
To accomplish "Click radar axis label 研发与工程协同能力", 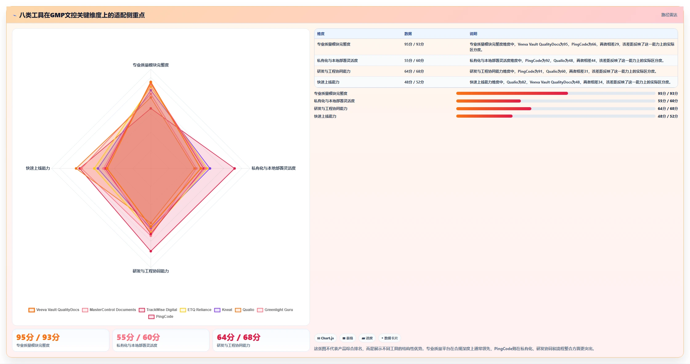I will [151, 271].
